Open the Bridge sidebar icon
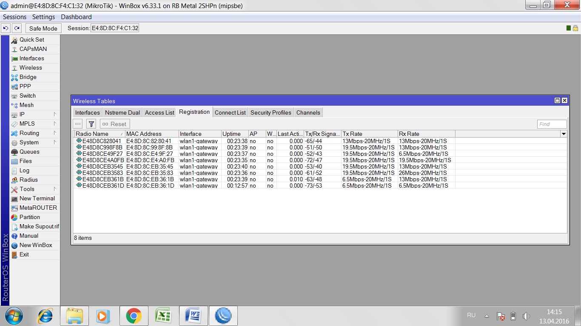 pyautogui.click(x=14, y=77)
